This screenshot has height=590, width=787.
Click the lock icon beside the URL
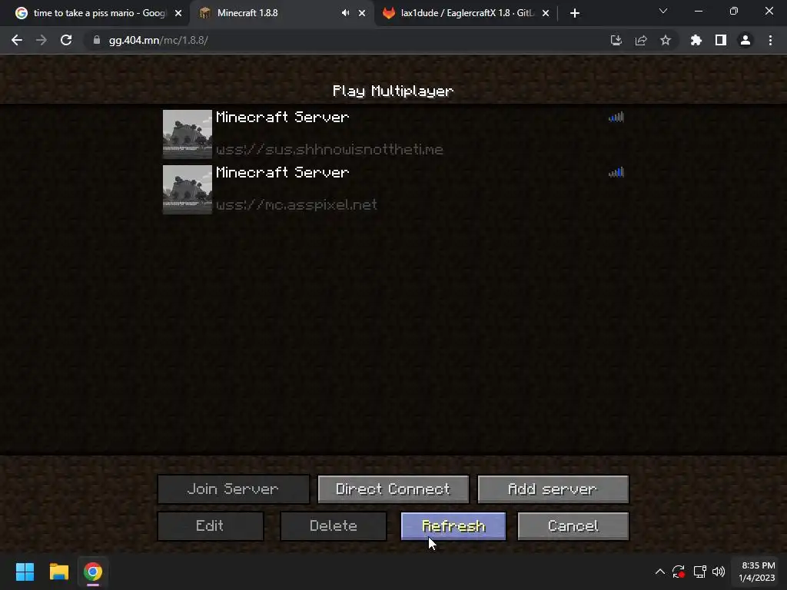pos(97,40)
